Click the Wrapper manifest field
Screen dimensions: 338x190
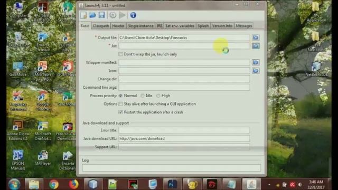point(184,62)
